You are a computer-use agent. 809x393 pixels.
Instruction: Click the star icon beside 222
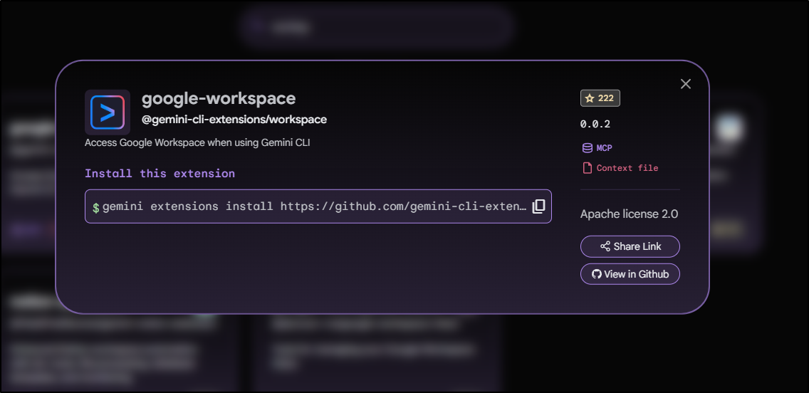click(x=589, y=98)
